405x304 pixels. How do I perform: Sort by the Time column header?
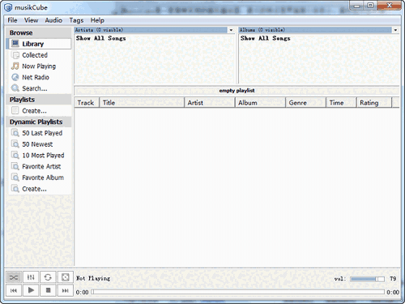point(341,103)
